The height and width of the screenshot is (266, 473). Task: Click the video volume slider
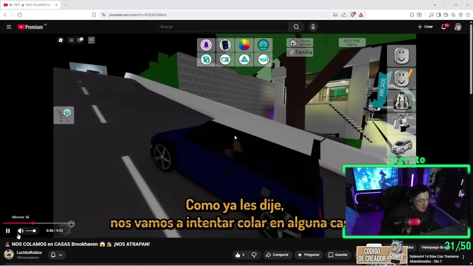31,231
